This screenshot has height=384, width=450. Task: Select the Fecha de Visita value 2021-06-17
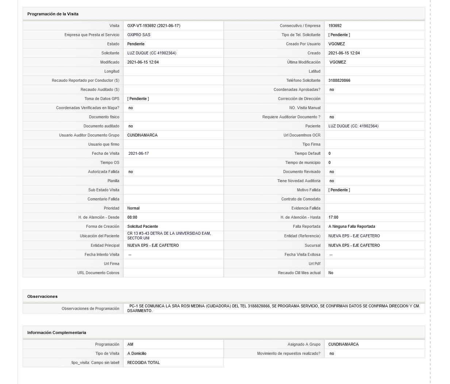139,153
